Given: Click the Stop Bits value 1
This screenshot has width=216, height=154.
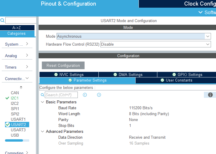Looking at the screenshot, I should pos(130,125).
